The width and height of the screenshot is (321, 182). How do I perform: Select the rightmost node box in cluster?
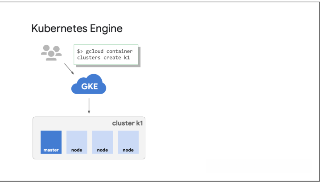[x=128, y=142]
